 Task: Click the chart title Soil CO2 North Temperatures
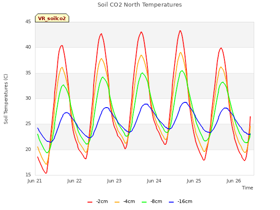(x=140, y=5)
